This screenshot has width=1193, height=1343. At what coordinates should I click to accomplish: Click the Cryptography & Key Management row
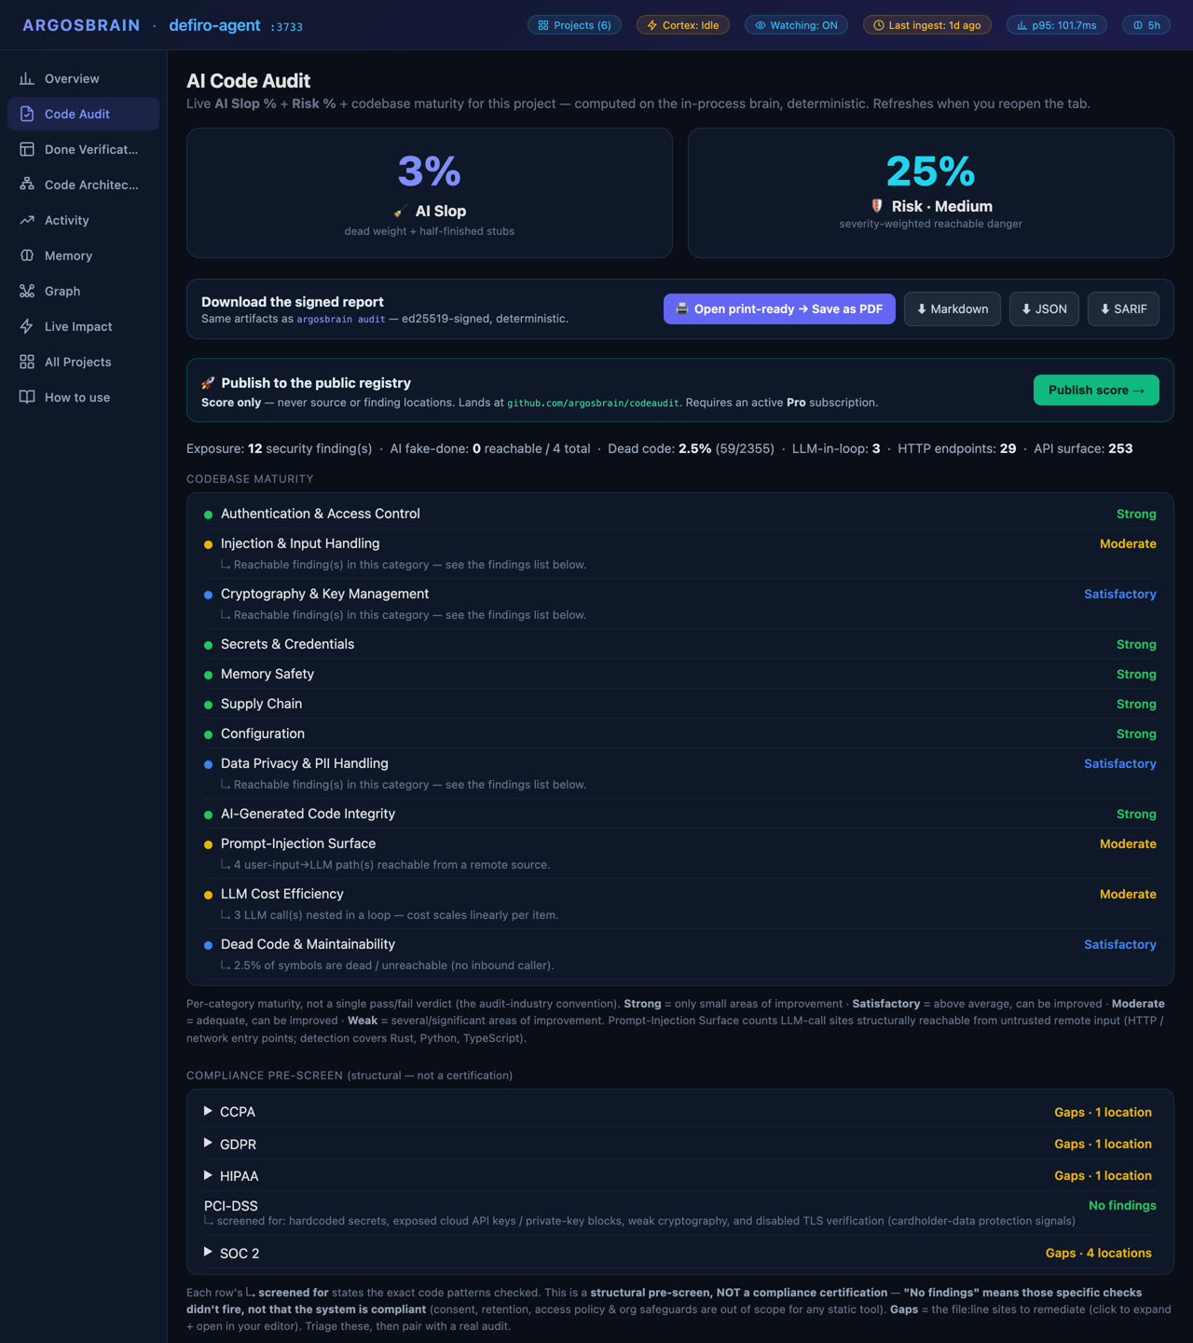[680, 604]
